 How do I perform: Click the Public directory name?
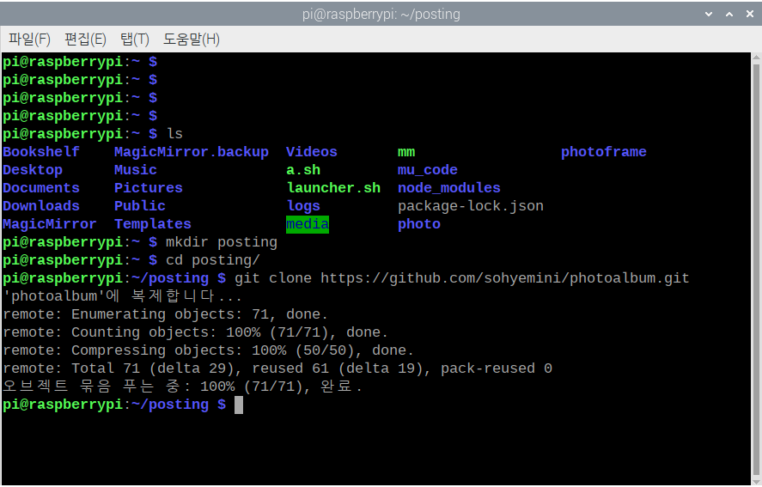pos(140,206)
